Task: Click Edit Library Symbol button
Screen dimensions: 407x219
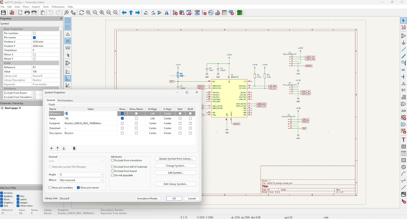Action: [x=176, y=184]
